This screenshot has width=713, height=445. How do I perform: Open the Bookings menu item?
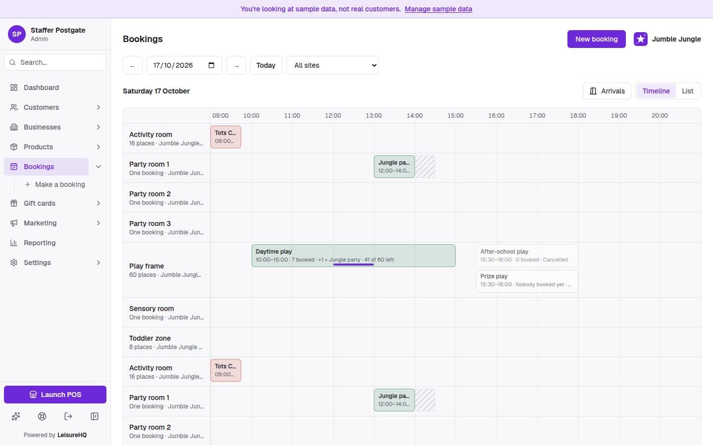pyautogui.click(x=46, y=167)
